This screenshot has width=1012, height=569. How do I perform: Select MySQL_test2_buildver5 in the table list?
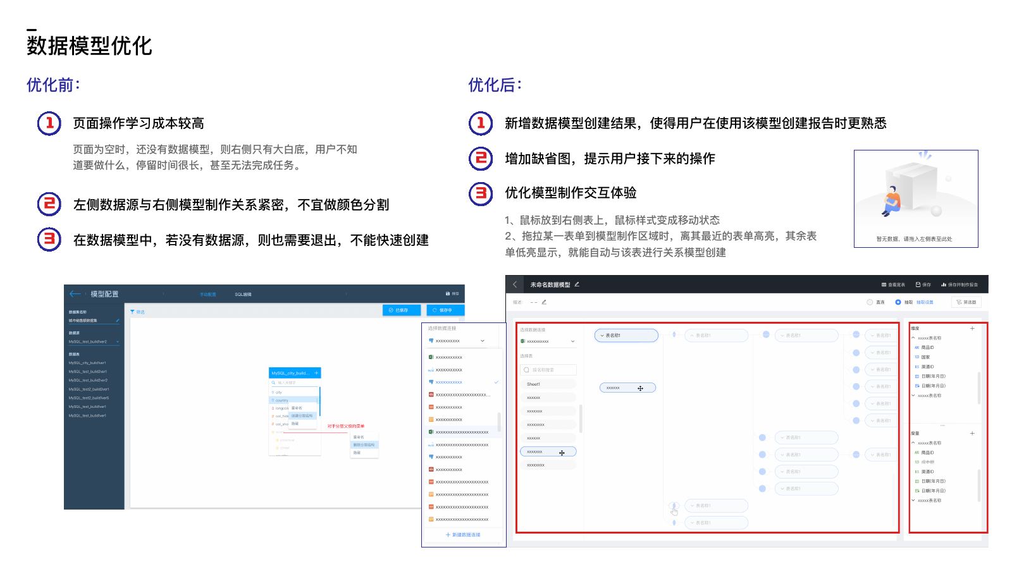(89, 398)
